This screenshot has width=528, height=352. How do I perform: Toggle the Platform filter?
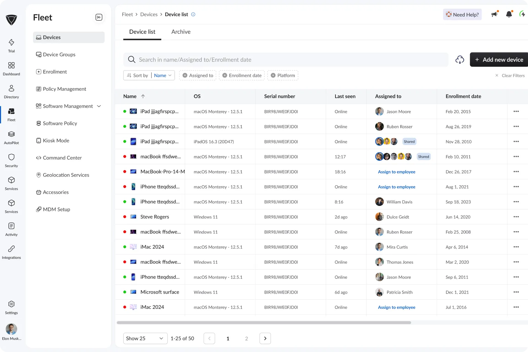pos(283,75)
